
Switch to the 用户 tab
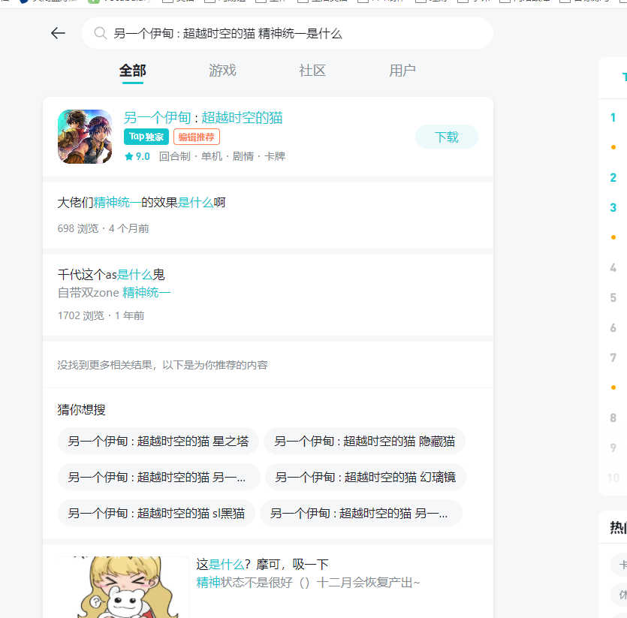point(402,71)
